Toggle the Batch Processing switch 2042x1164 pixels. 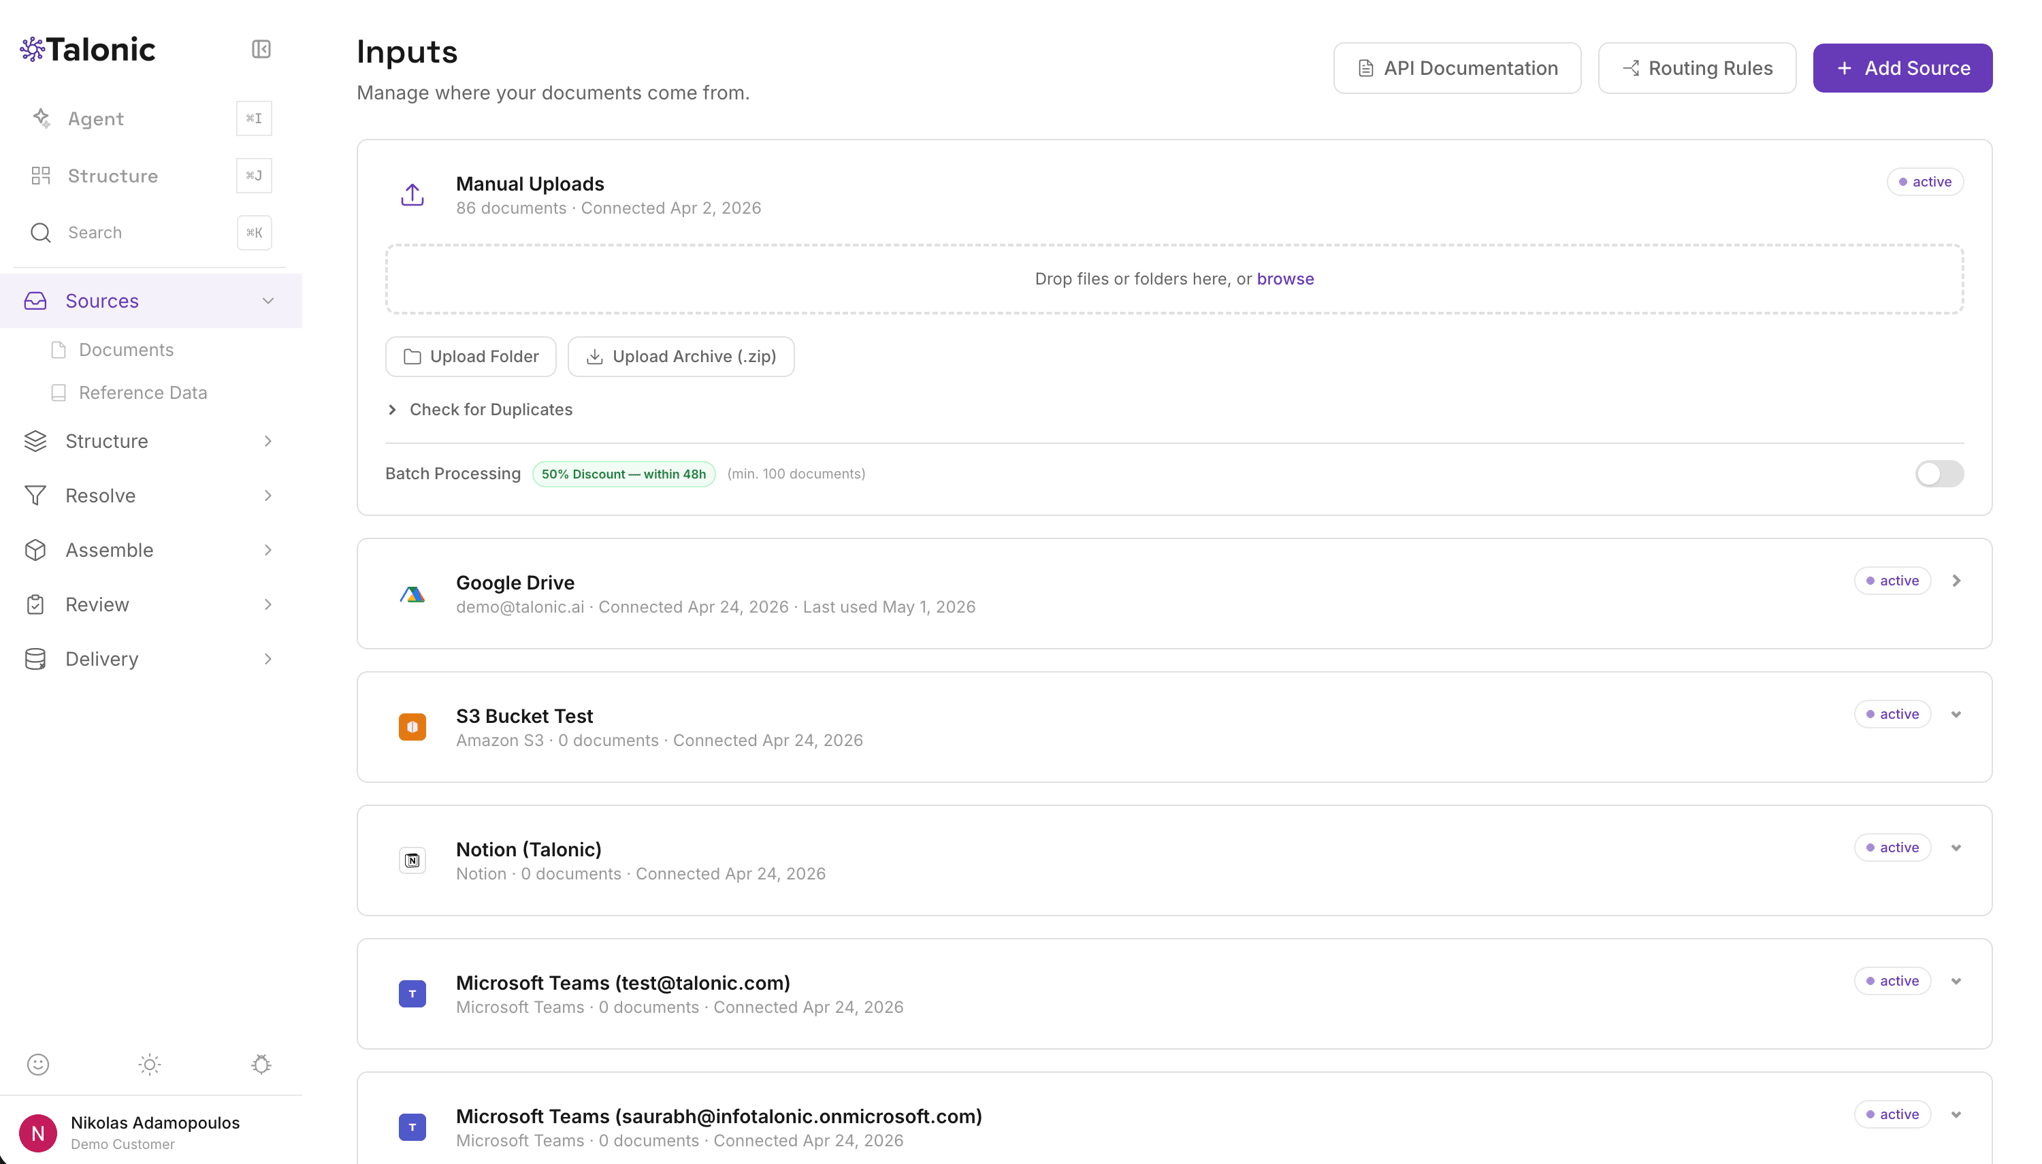tap(1939, 474)
